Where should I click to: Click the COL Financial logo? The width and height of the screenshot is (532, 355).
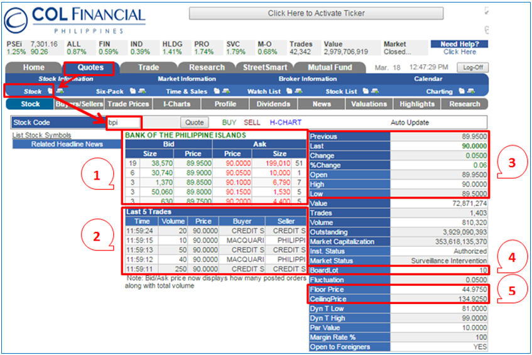click(75, 19)
